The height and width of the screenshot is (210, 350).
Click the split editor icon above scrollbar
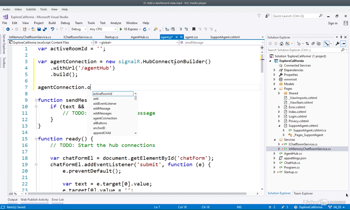(262, 48)
